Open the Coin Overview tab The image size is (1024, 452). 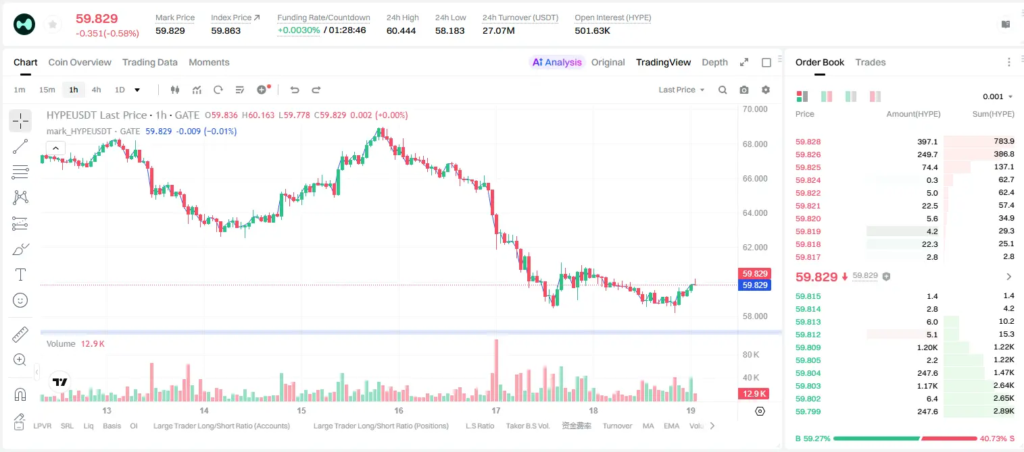80,62
